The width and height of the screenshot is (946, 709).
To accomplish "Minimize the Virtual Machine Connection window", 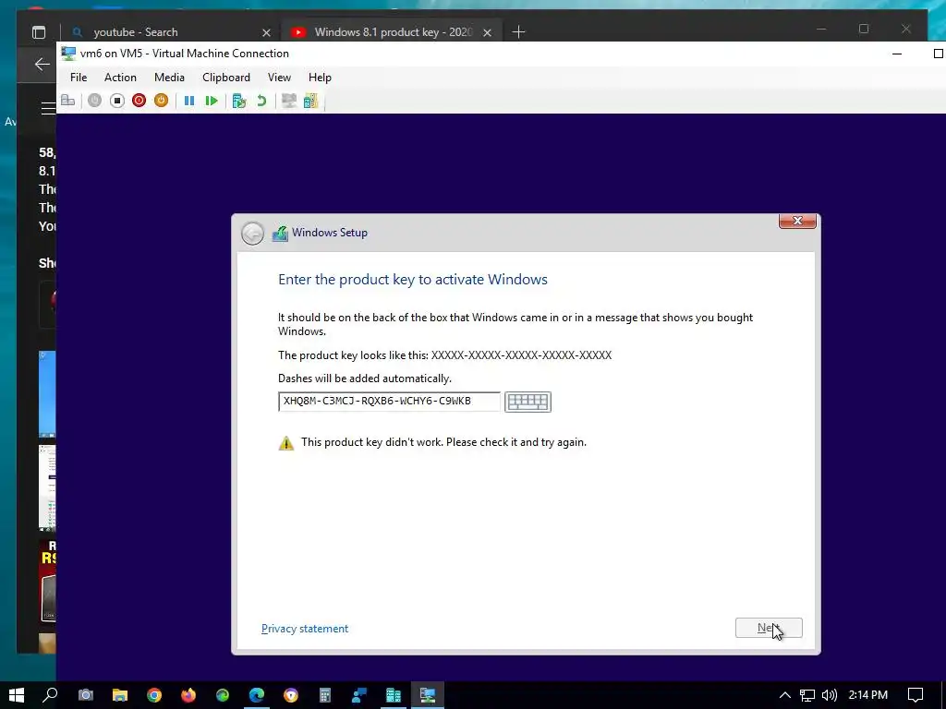I will pos(897,54).
